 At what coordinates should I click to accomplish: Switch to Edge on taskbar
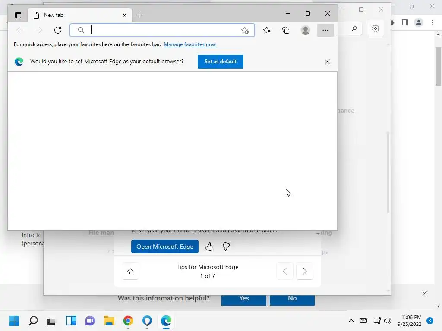166,321
